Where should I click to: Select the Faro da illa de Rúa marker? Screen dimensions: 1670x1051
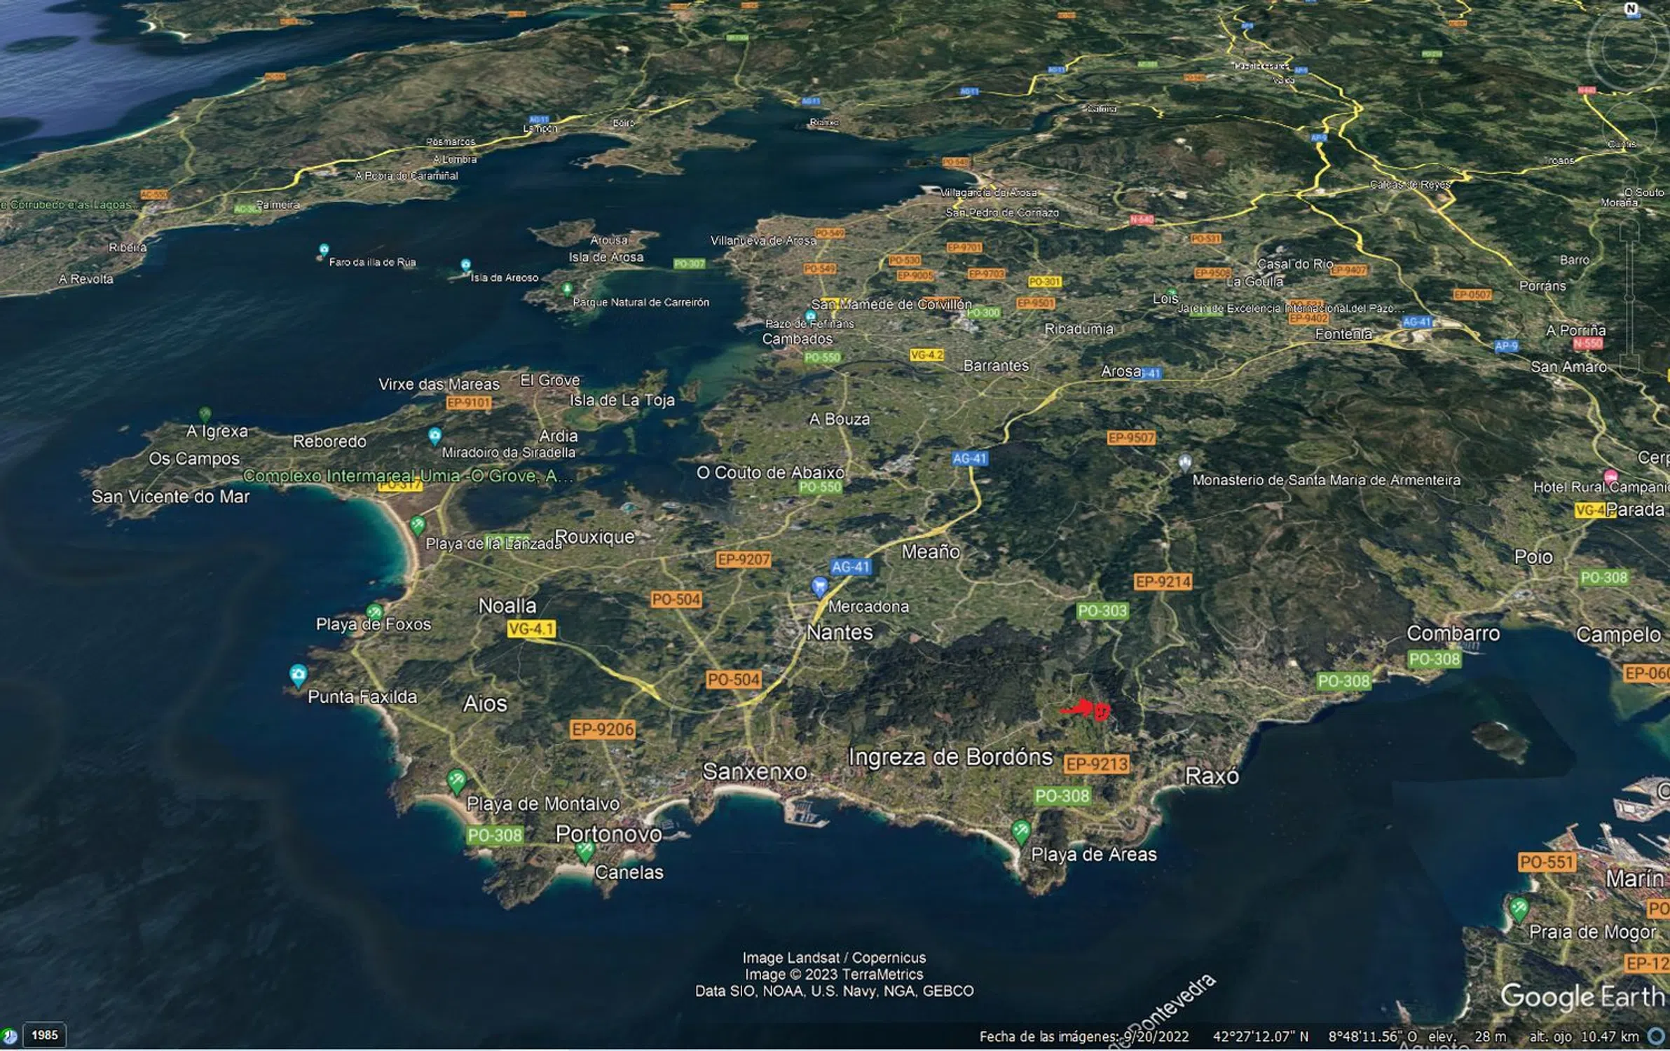324,249
